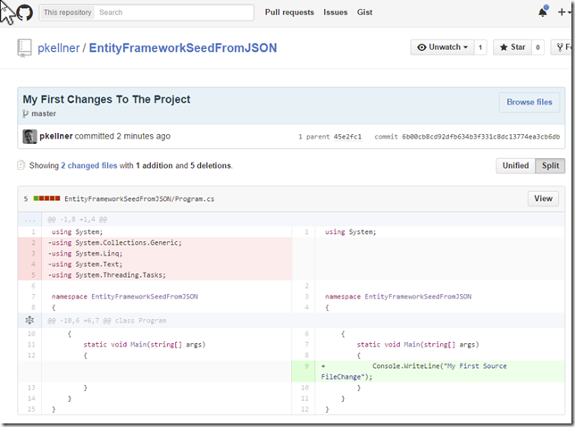Click the Browse files button
Screen dimensions: 575x427
tap(529, 102)
